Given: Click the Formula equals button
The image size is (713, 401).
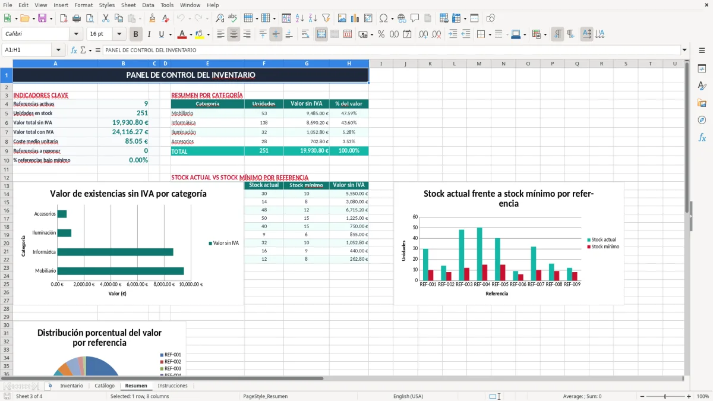Looking at the screenshot, I should point(97,50).
